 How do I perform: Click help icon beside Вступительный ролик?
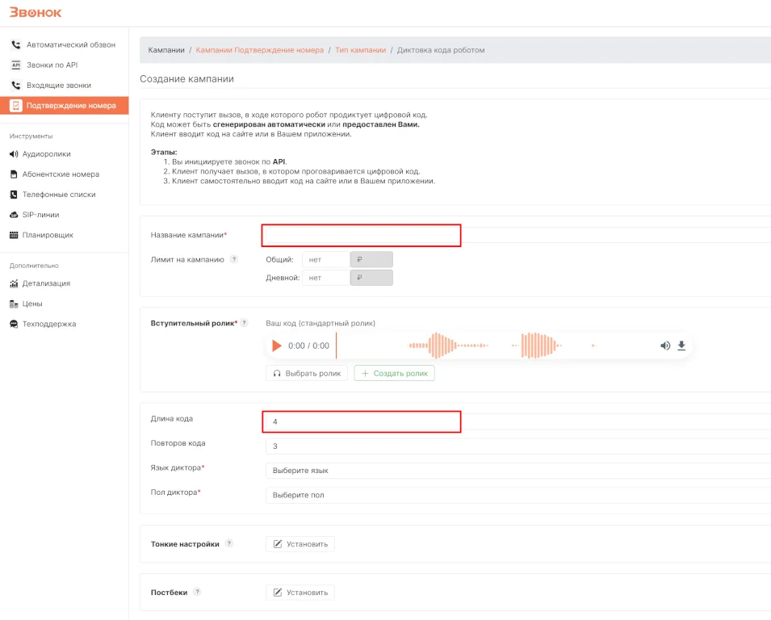pos(244,323)
